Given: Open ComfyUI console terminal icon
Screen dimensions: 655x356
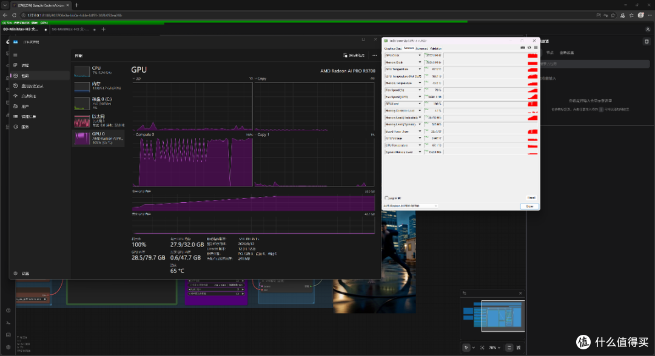Looking at the screenshot, I should pos(8,323).
